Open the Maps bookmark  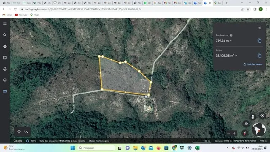coord(35,15)
